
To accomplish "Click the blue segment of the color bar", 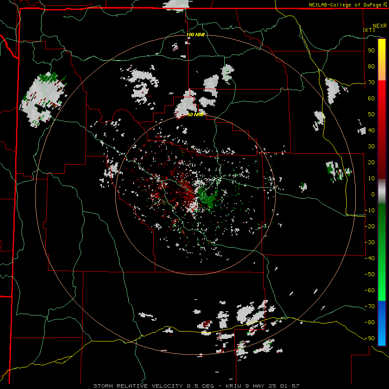I will pyautogui.click(x=382, y=323).
